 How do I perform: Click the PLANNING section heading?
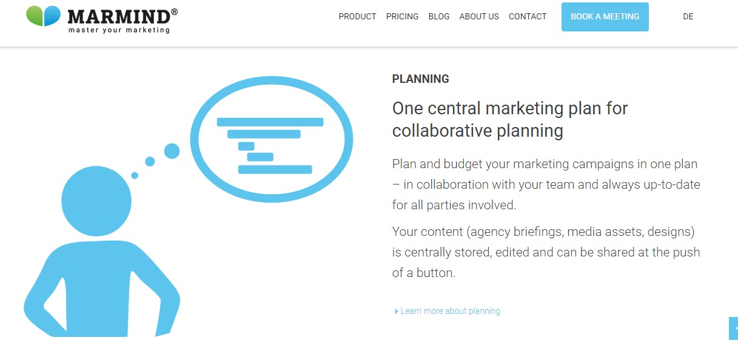(x=421, y=79)
